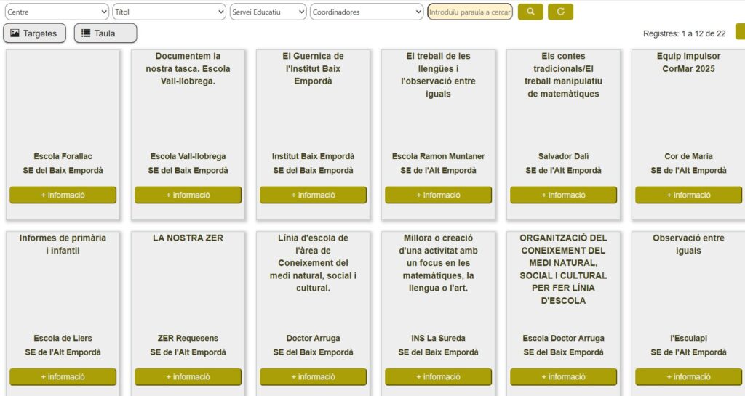This screenshot has width=745, height=396.
Task: Show more info for INS La Sureda
Action: [x=438, y=376]
